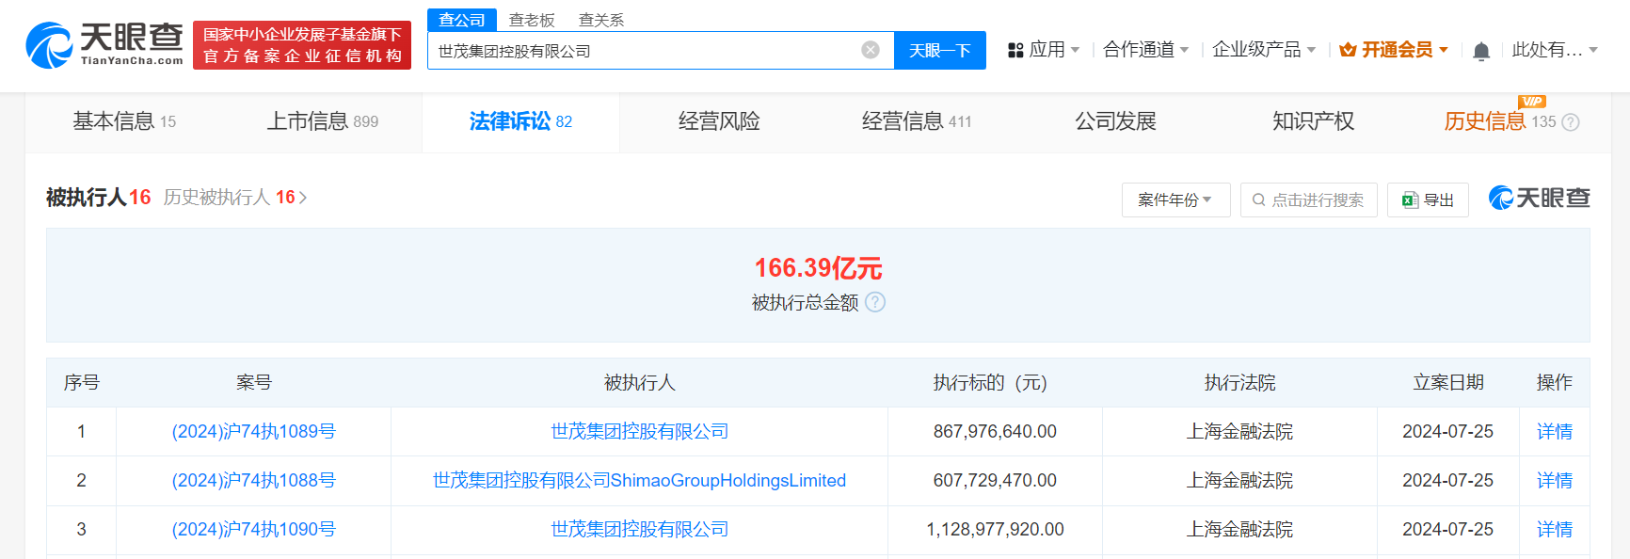The height and width of the screenshot is (559, 1630).
Task: Open the 开通会员 dropdown
Action: tap(1394, 50)
